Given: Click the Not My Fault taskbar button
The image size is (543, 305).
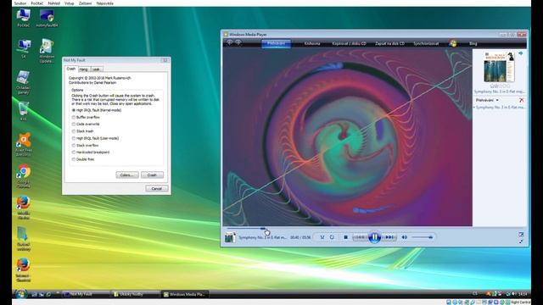Looking at the screenshot, I should coord(86,294).
